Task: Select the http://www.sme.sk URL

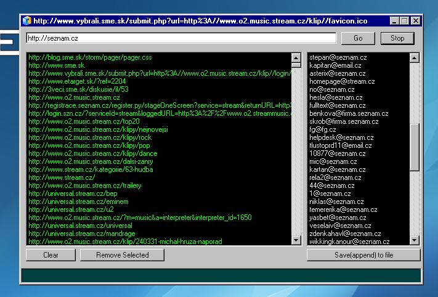Action: [x=57, y=65]
